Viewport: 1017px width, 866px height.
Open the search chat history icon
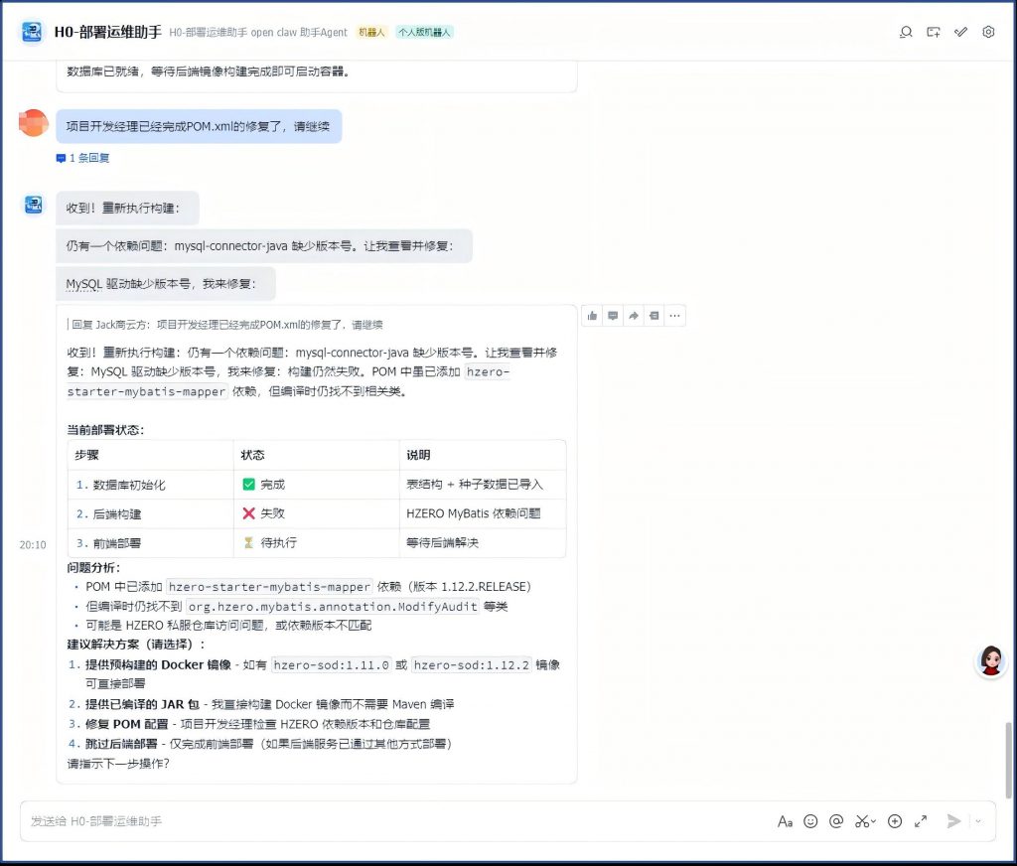pyautogui.click(x=906, y=32)
